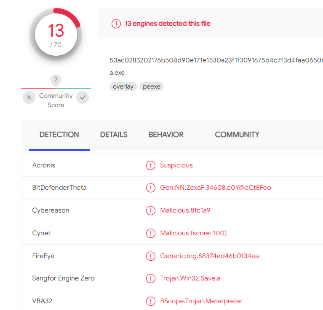Screen dimensions: 323x310
Task: Click the warning icon in Cybereason row
Action: click(x=151, y=210)
